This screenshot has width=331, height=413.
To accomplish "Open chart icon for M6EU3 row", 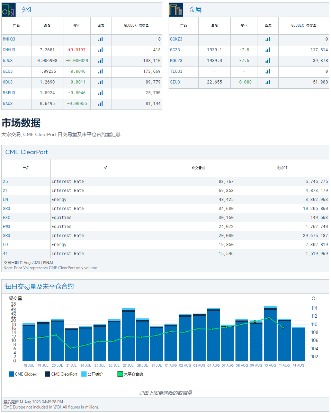I will 100,93.
